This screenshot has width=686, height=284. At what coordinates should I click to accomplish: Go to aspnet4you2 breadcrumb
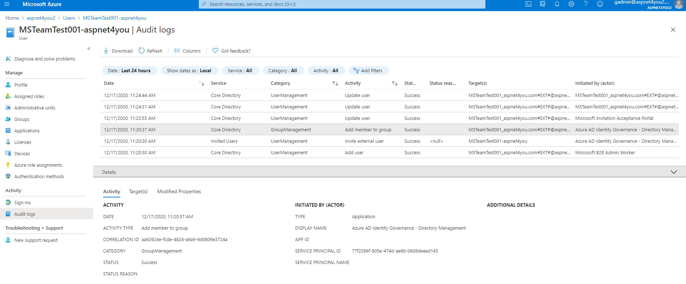[41, 18]
